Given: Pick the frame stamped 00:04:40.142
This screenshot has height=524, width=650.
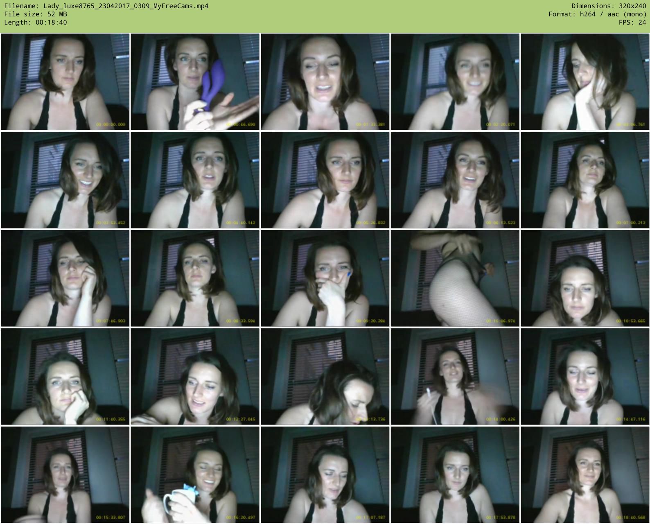Looking at the screenshot, I should click(x=195, y=180).
